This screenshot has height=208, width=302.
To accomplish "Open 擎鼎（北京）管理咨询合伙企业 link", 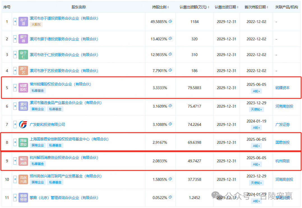I will [x=64, y=198].
